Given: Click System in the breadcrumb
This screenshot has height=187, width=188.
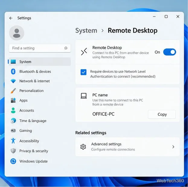Looking at the screenshot, I should click(86, 31).
